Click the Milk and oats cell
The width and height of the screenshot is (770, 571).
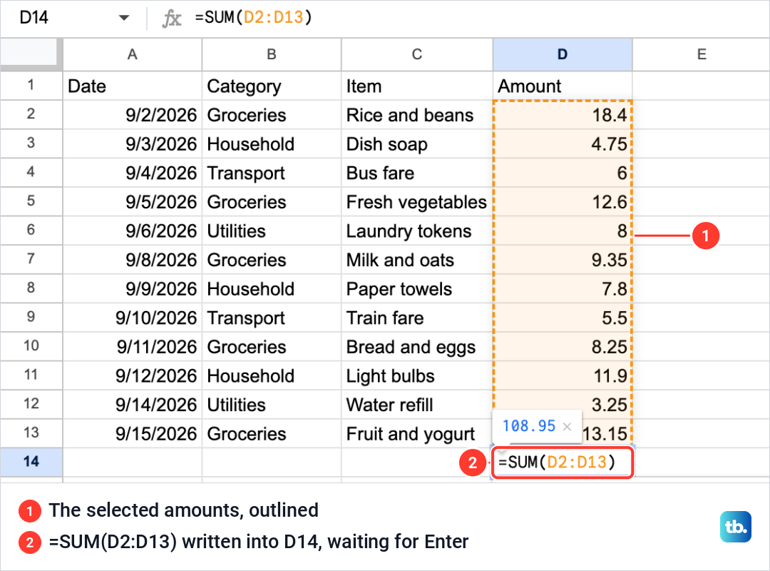pos(417,260)
